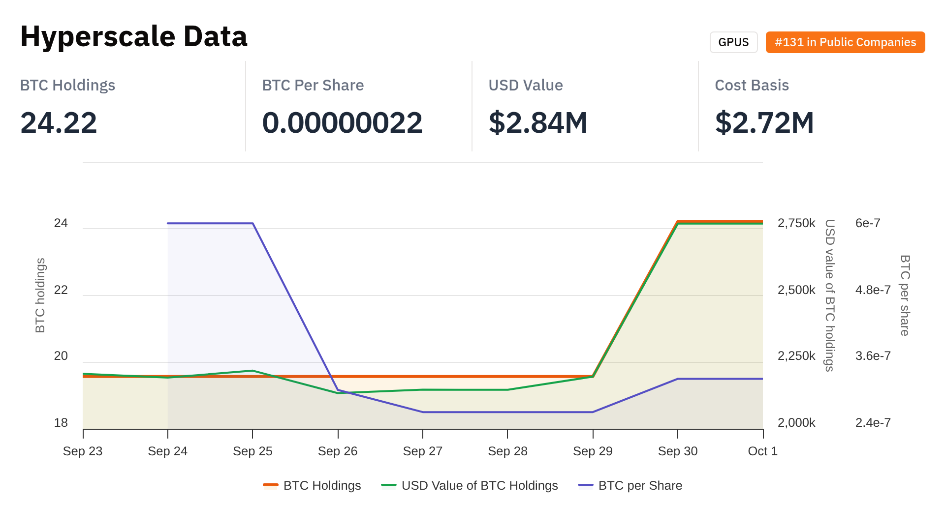Click the Sep 26 axis date marker
945x531 pixels.
click(338, 451)
